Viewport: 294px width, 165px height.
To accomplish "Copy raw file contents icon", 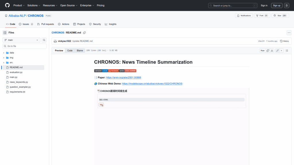I will click(268, 50).
